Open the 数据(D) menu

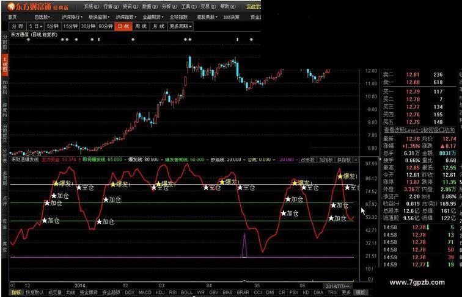click(x=150, y=6)
